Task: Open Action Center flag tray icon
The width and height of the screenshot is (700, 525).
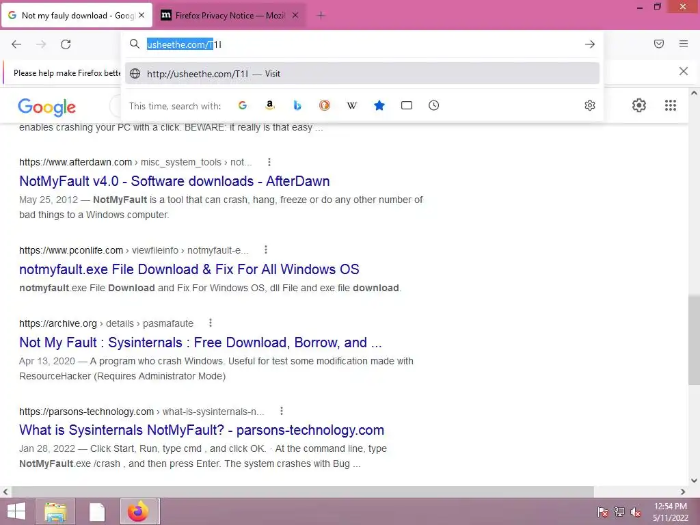Action: pyautogui.click(x=602, y=511)
